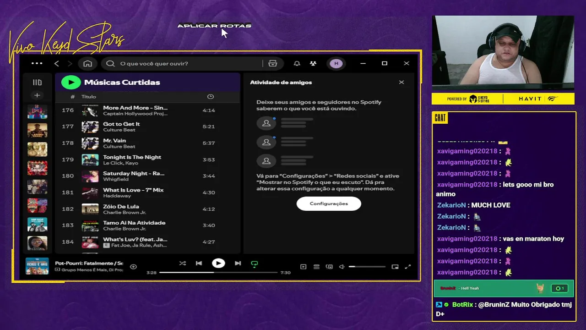Mute with the volume speaker icon
The image size is (586, 330).
(x=342, y=267)
